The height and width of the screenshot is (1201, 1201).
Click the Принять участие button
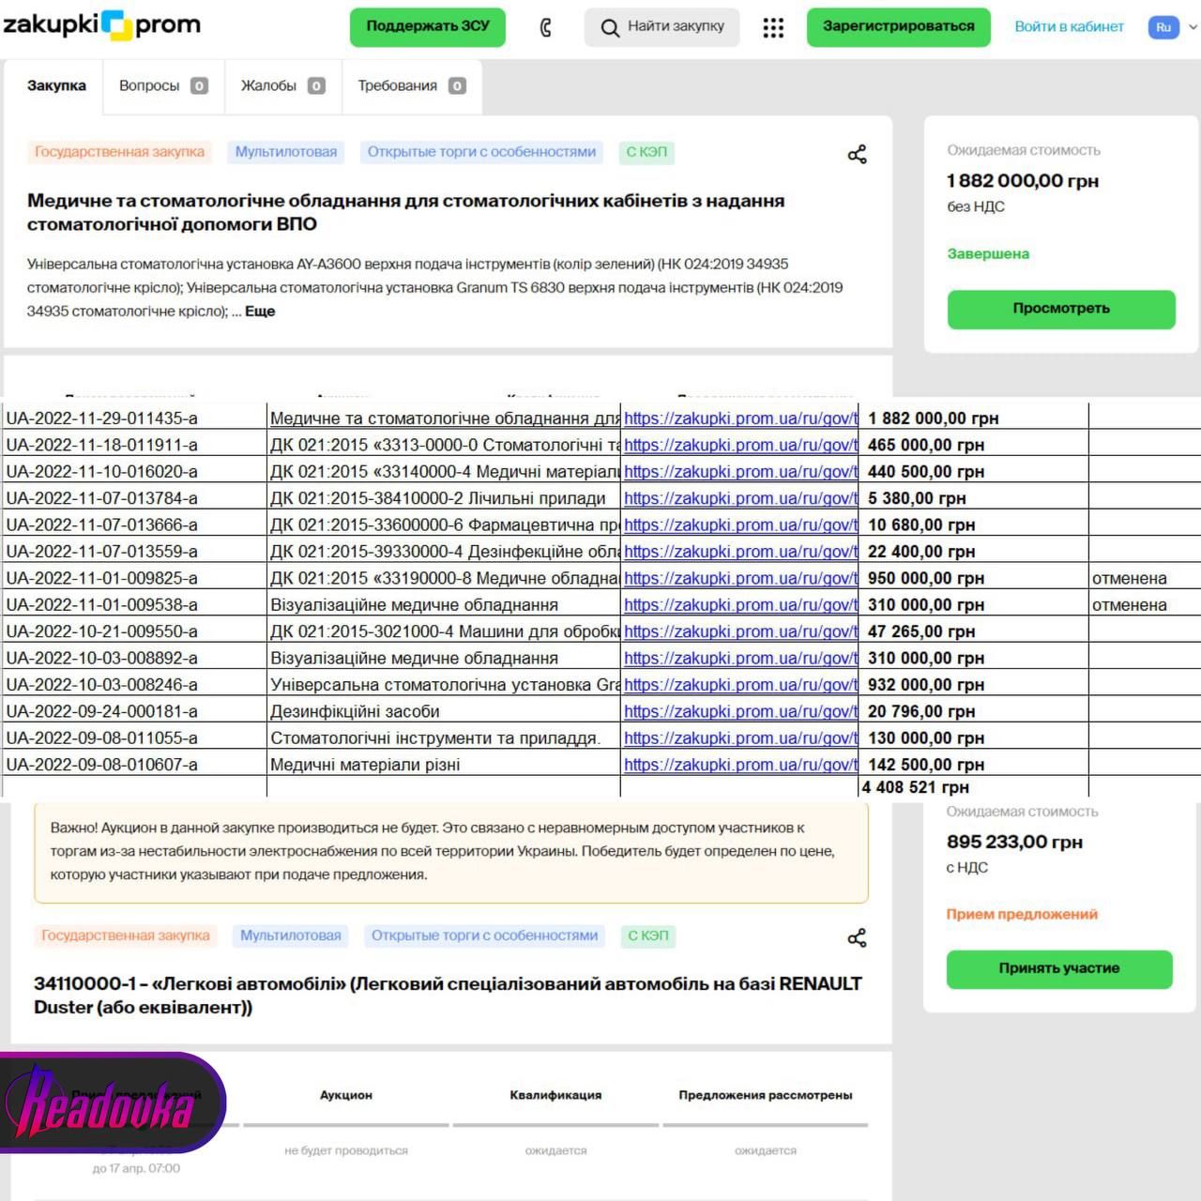tap(1058, 968)
